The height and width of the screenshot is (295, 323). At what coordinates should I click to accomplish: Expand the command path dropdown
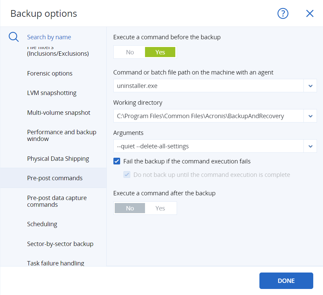310,86
